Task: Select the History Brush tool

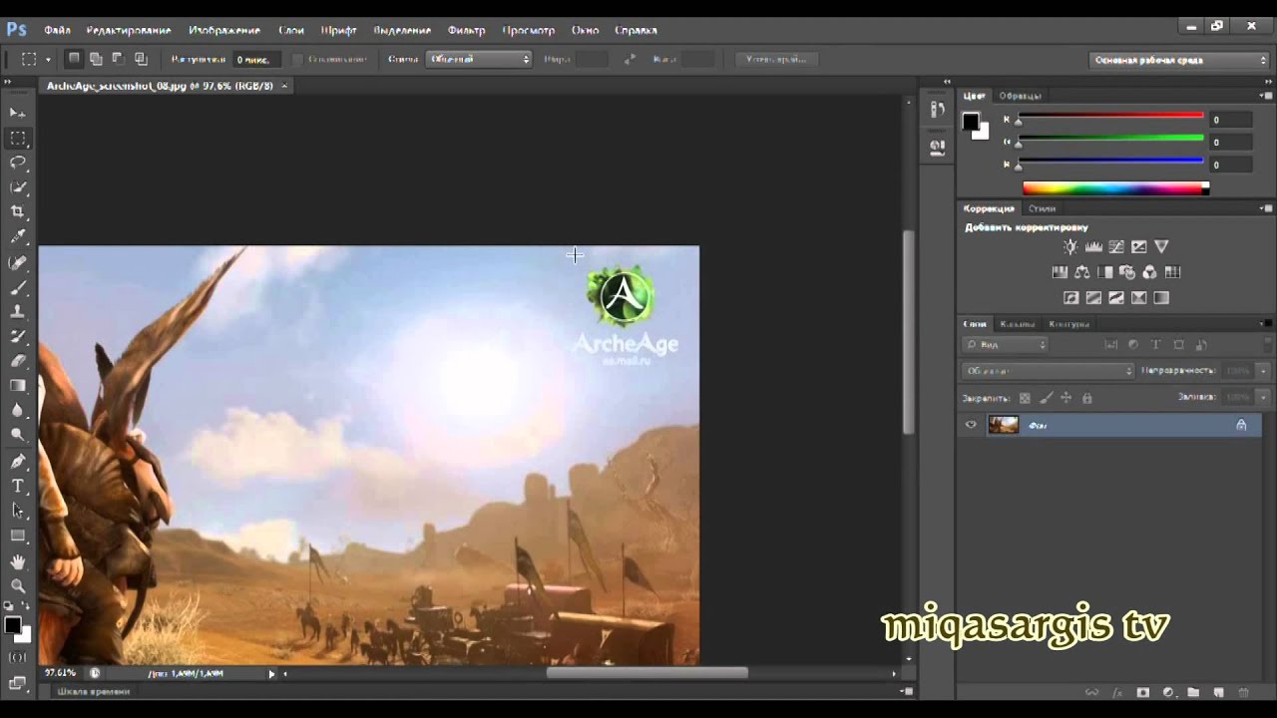Action: pos(18,337)
